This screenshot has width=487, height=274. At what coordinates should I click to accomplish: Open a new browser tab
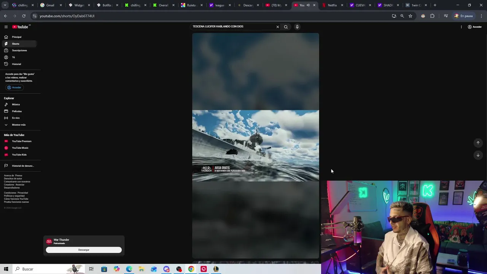[x=435, y=5]
